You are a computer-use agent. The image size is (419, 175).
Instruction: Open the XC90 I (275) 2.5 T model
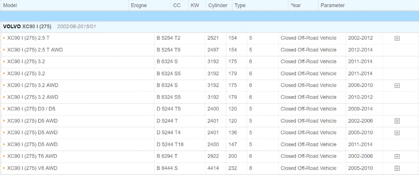(x=28, y=38)
